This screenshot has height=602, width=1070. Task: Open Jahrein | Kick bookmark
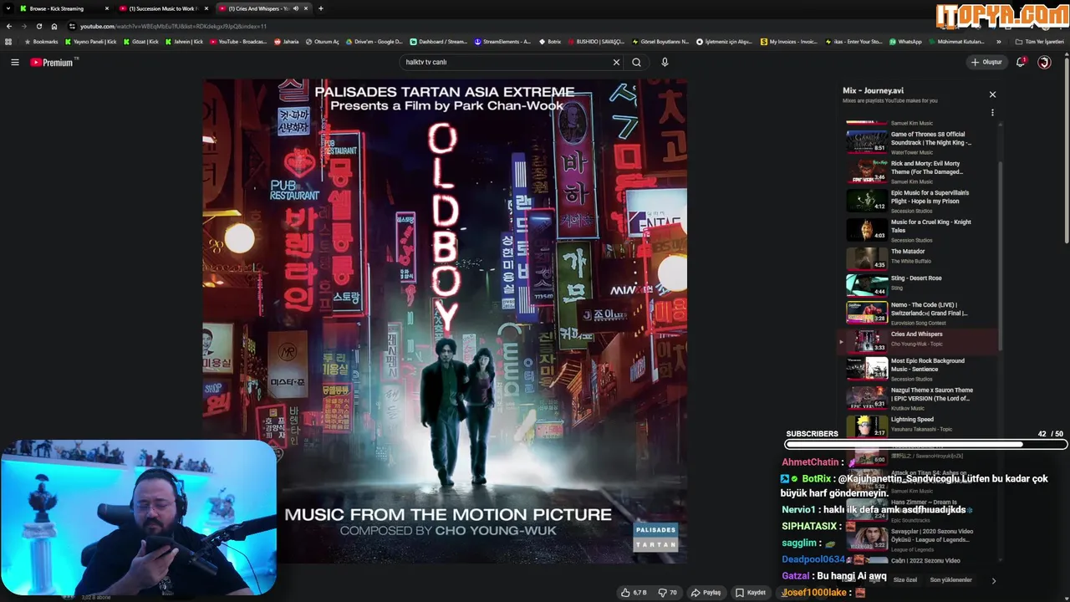(184, 42)
